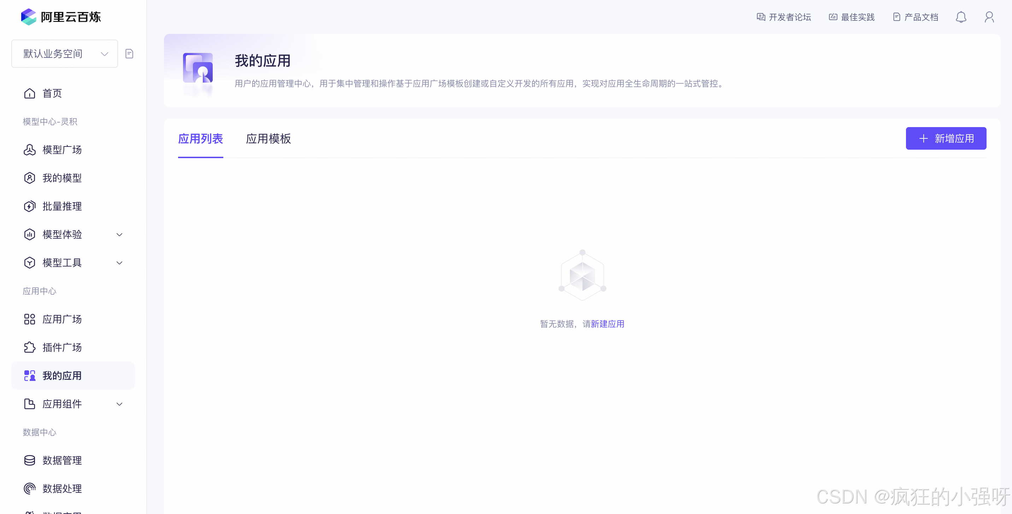Screen dimensions: 1012x514
Task: Open the 开发者论坛 link
Action: pyautogui.click(x=784, y=17)
